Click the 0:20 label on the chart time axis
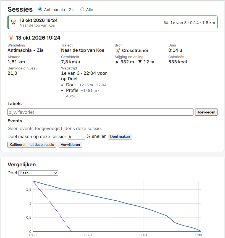225x238 pixels. click(88, 235)
